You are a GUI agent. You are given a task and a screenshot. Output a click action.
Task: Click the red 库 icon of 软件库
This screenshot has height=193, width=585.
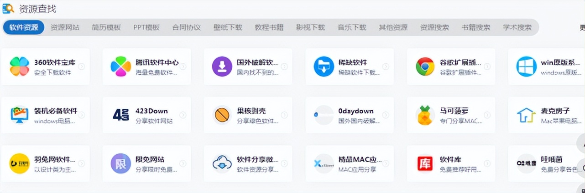tap(425, 163)
